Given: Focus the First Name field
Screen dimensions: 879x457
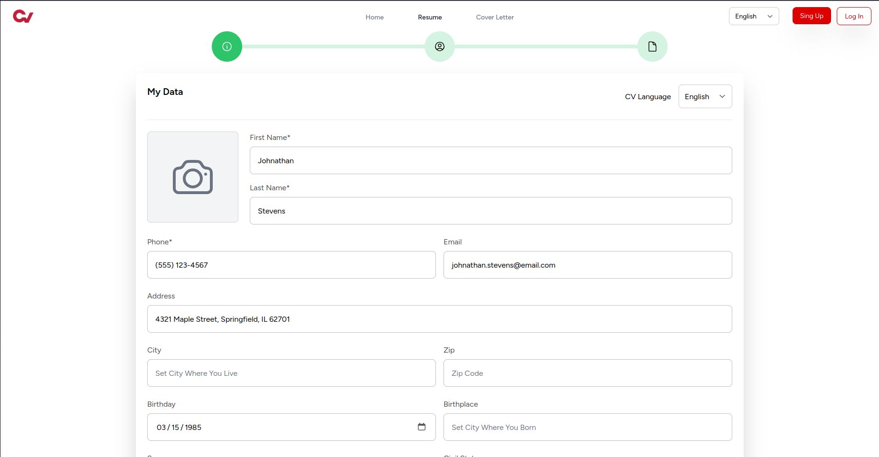Looking at the screenshot, I should [491, 160].
